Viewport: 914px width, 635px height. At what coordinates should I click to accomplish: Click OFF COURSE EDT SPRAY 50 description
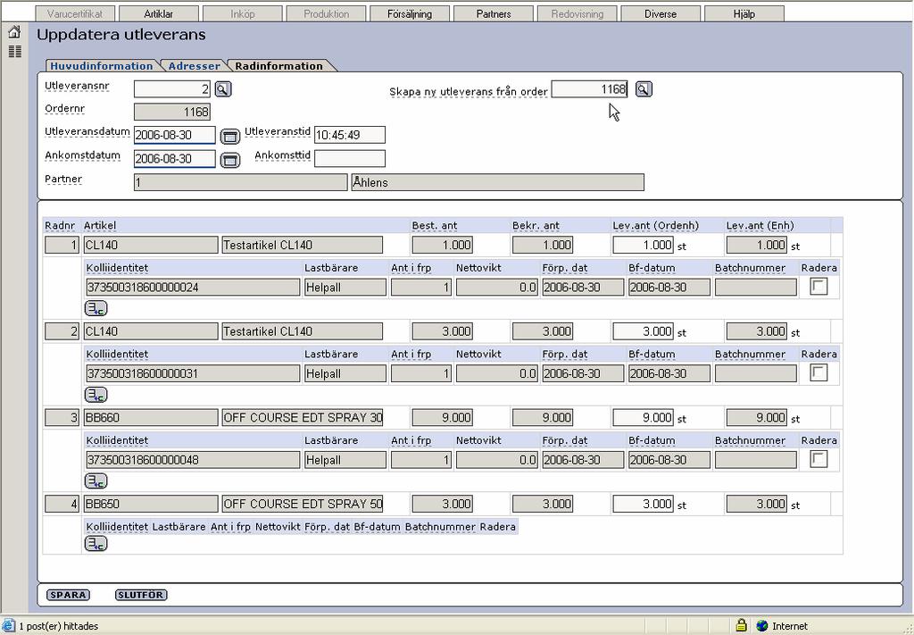(303, 504)
